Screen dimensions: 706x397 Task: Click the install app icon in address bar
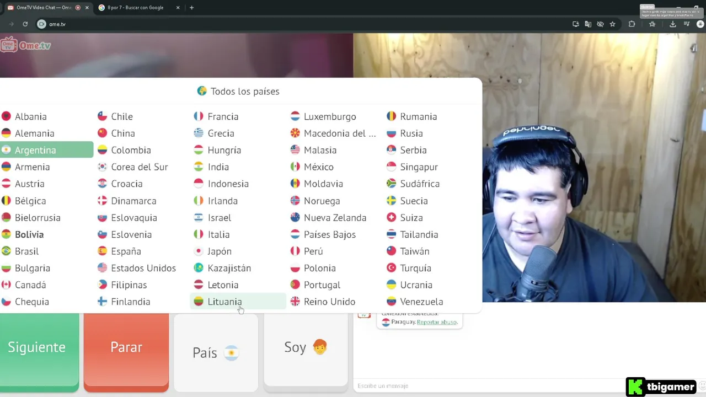(576, 24)
